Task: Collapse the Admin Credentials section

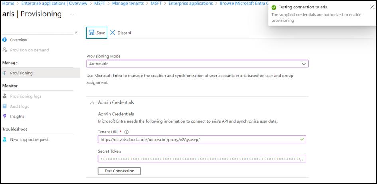Action: click(x=92, y=102)
